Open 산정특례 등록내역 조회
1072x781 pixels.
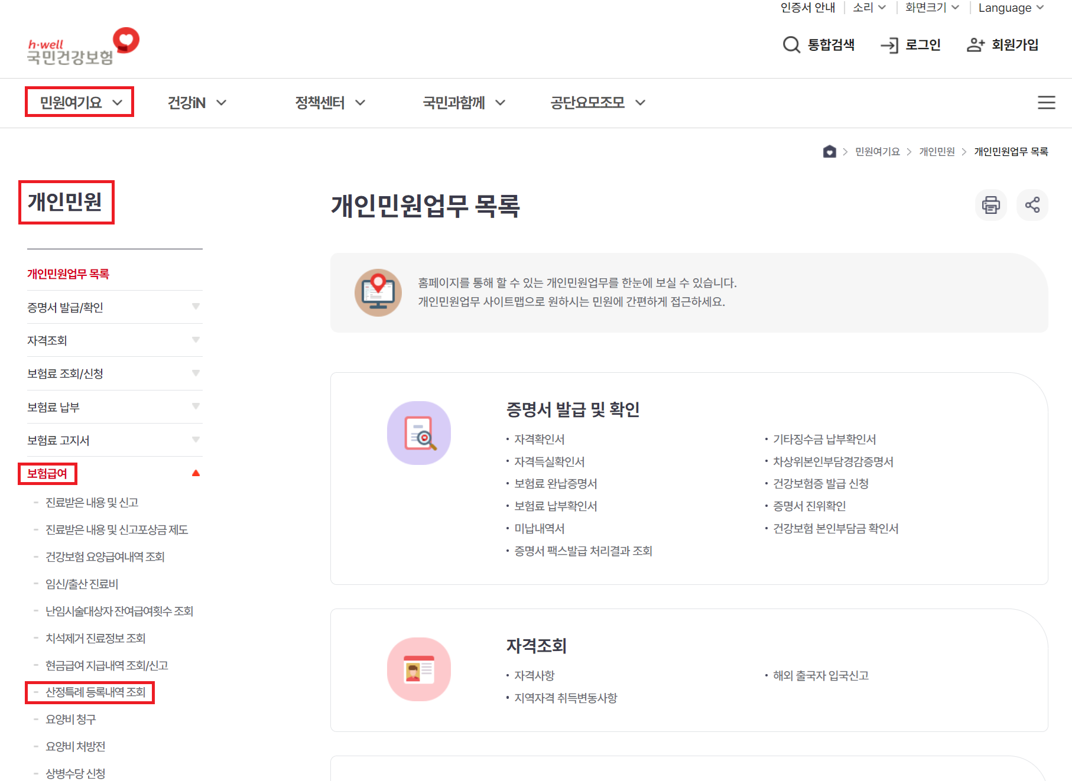click(96, 692)
